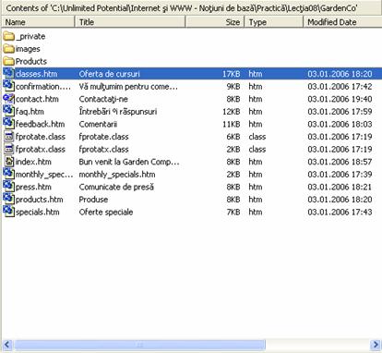Click the title 'Contactaţi-ne'

(103, 100)
